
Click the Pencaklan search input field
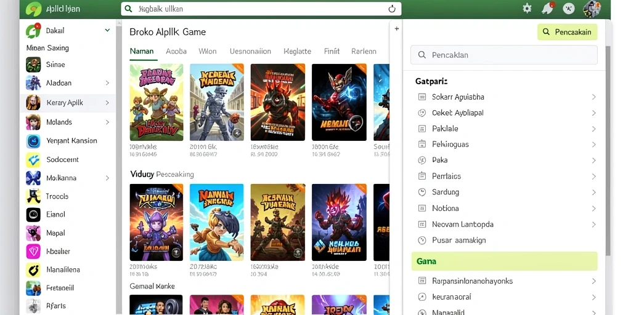click(x=504, y=55)
